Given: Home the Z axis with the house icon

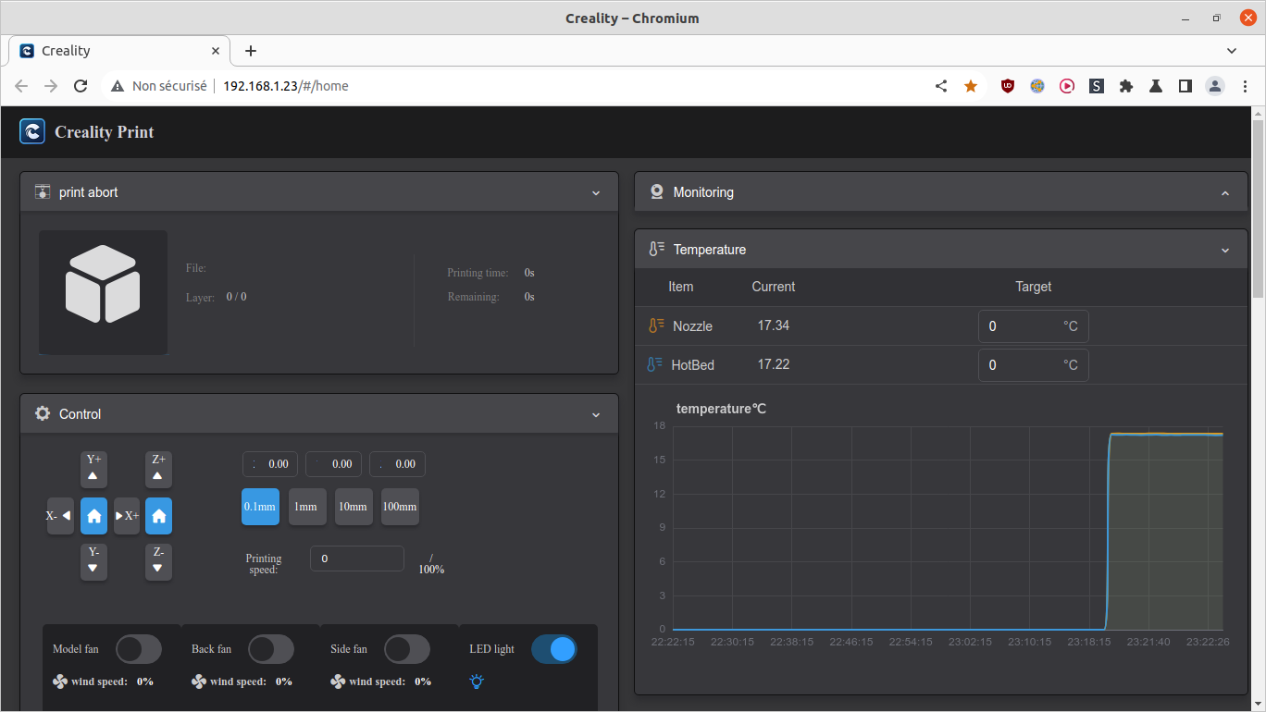Looking at the screenshot, I should tap(158, 516).
